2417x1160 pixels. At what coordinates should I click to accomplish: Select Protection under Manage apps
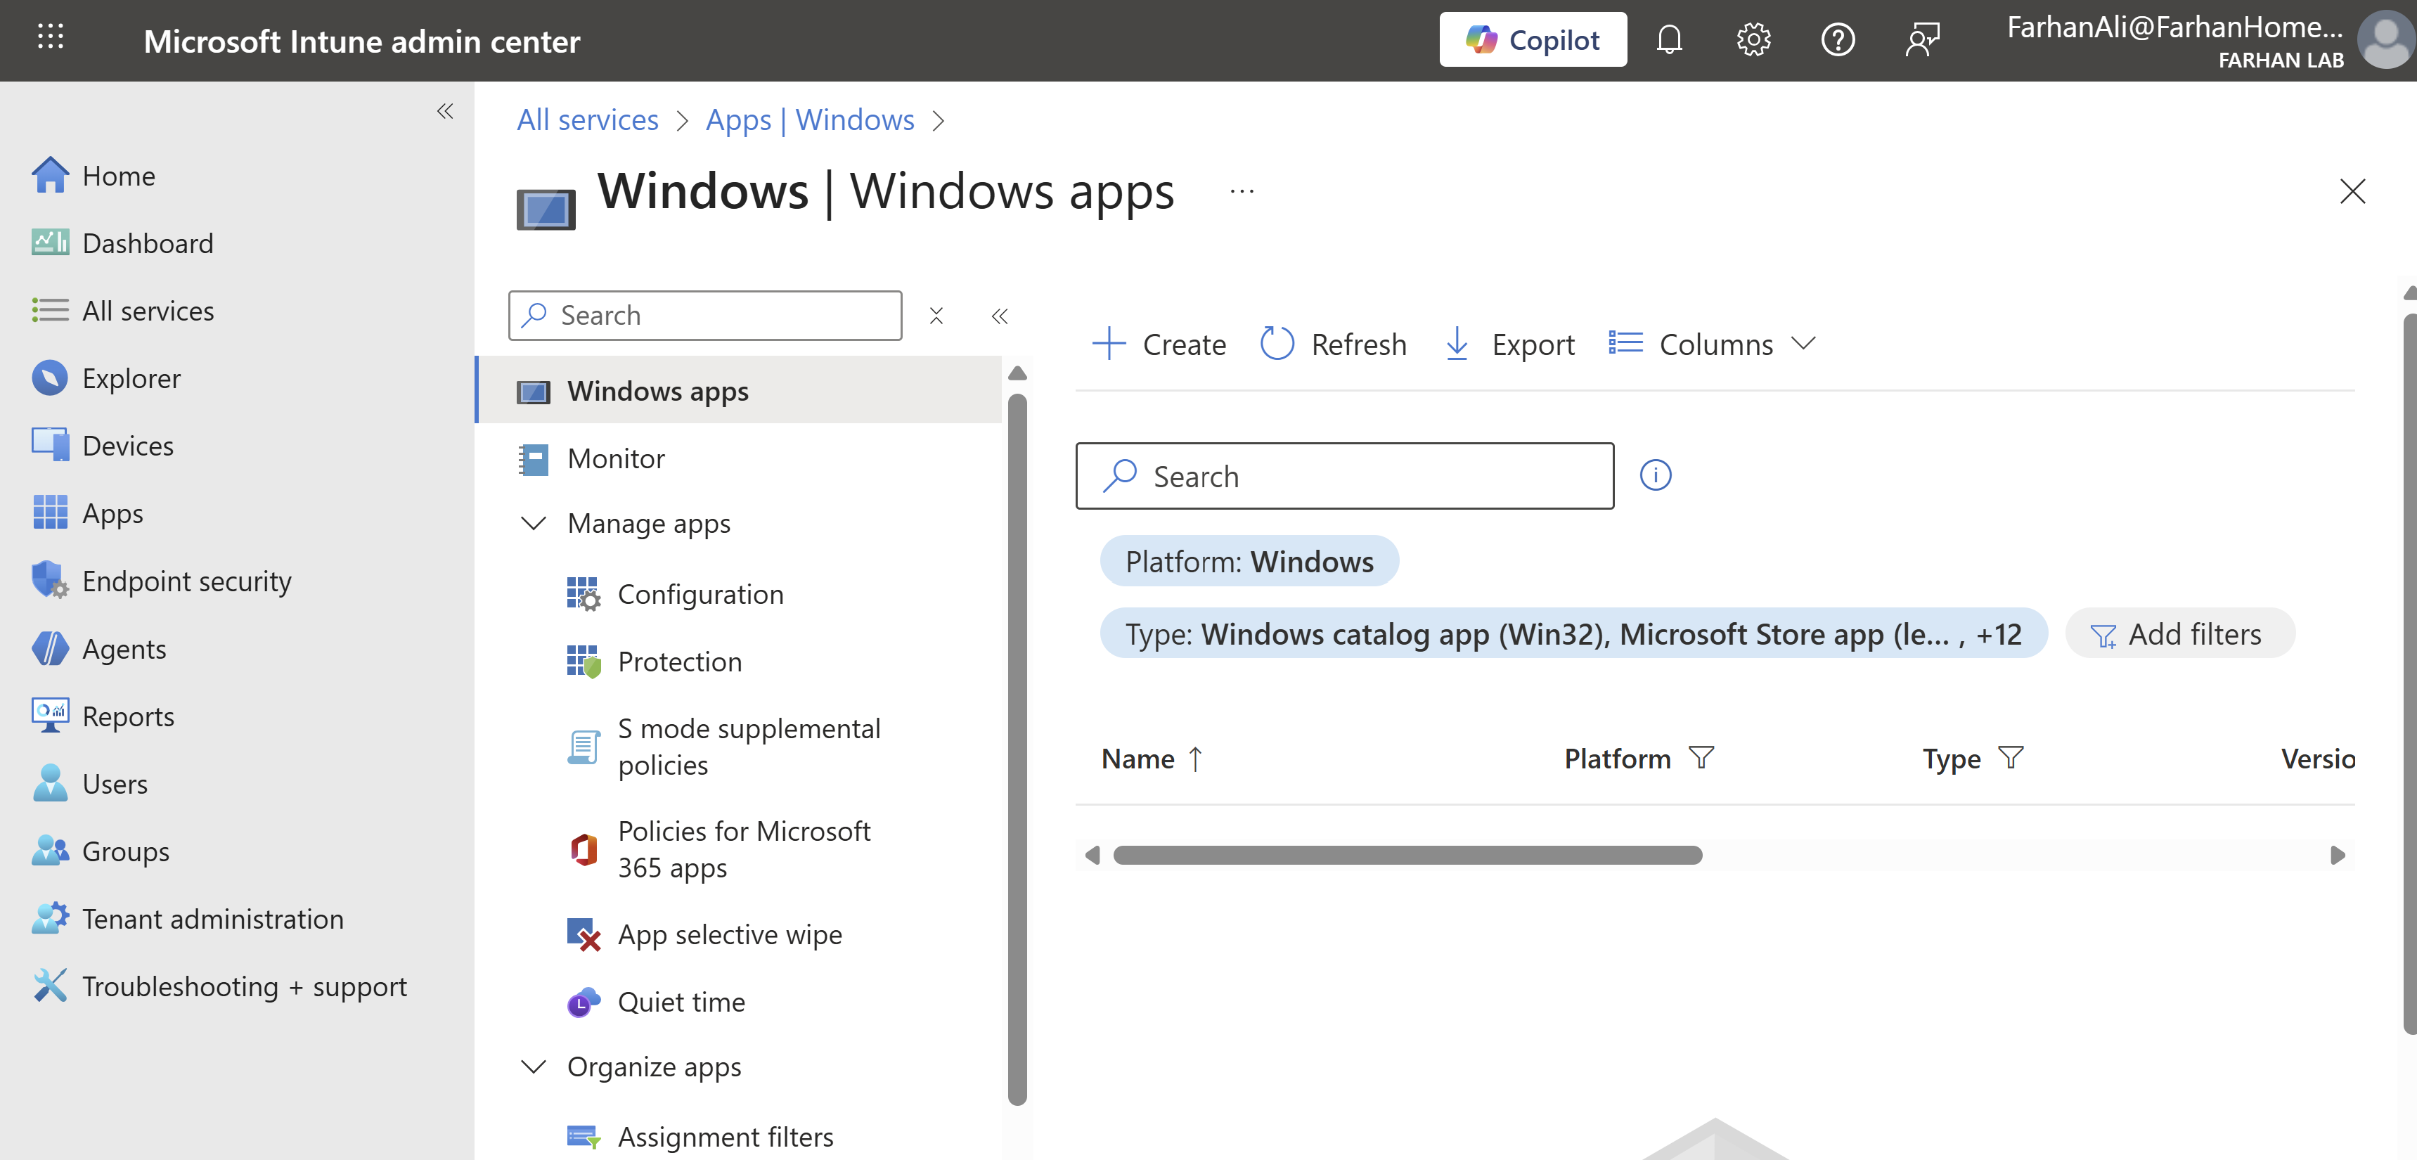(679, 662)
